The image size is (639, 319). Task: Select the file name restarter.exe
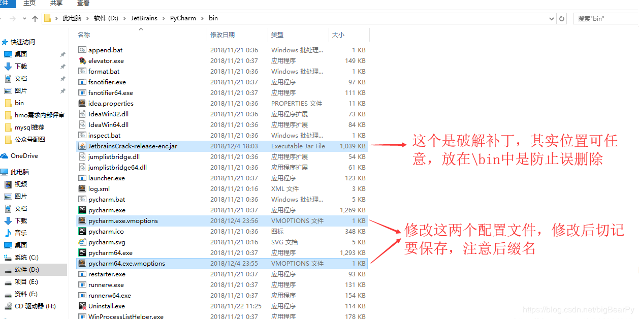click(107, 274)
